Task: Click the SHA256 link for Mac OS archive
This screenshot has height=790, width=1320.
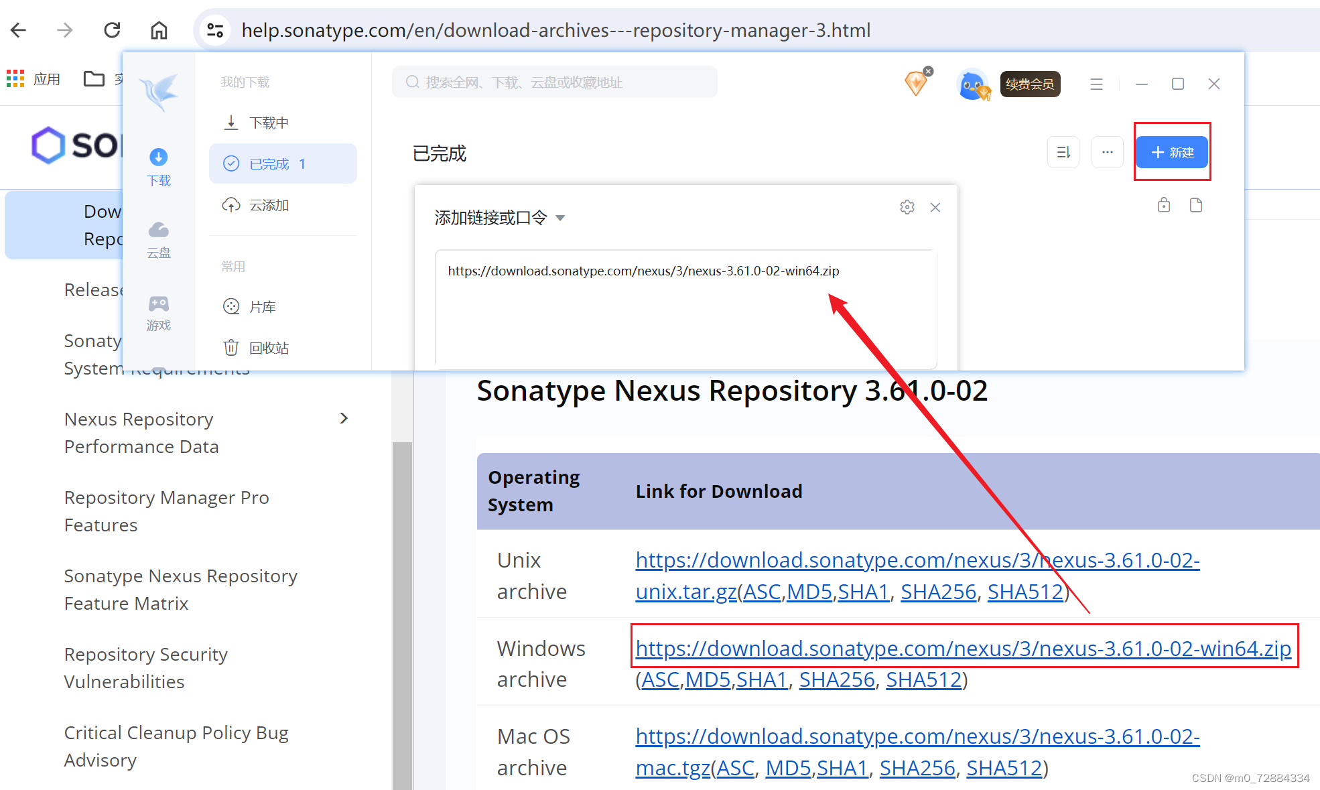Action: pos(917,768)
